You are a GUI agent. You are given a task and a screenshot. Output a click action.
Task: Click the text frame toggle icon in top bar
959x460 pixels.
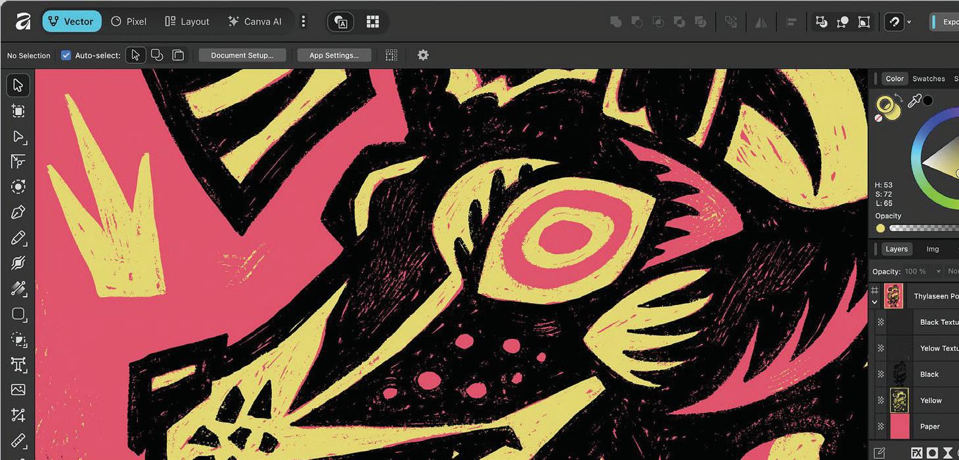(341, 22)
